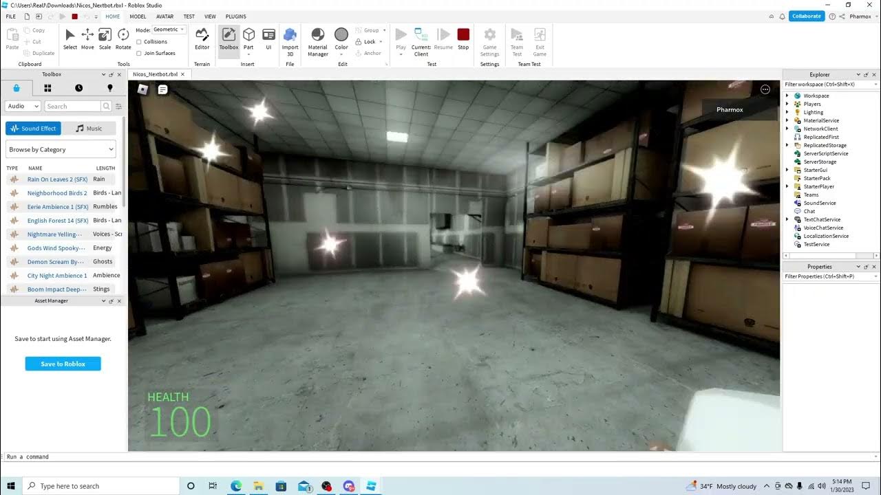This screenshot has height=495, width=881.
Task: Pick the Scale tool
Action: (105, 39)
